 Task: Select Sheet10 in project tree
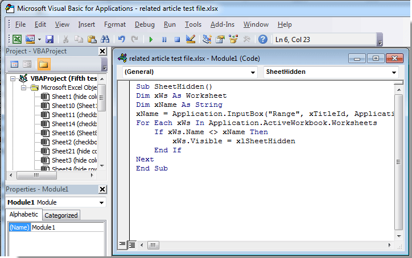(x=74, y=106)
